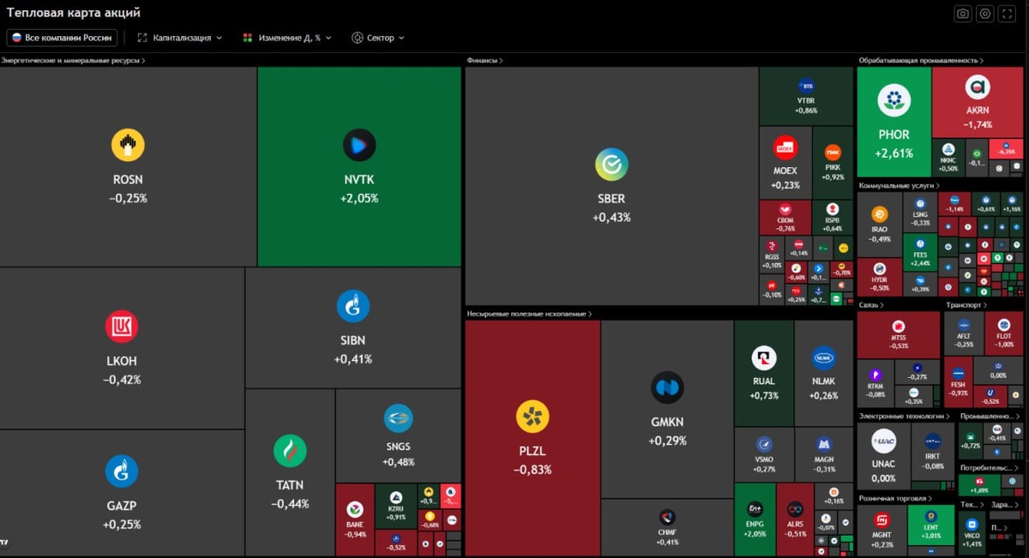Screen dimensions: 1029x558
Task: Select the KZRU tile at +0,91%
Action: pyautogui.click(x=396, y=506)
